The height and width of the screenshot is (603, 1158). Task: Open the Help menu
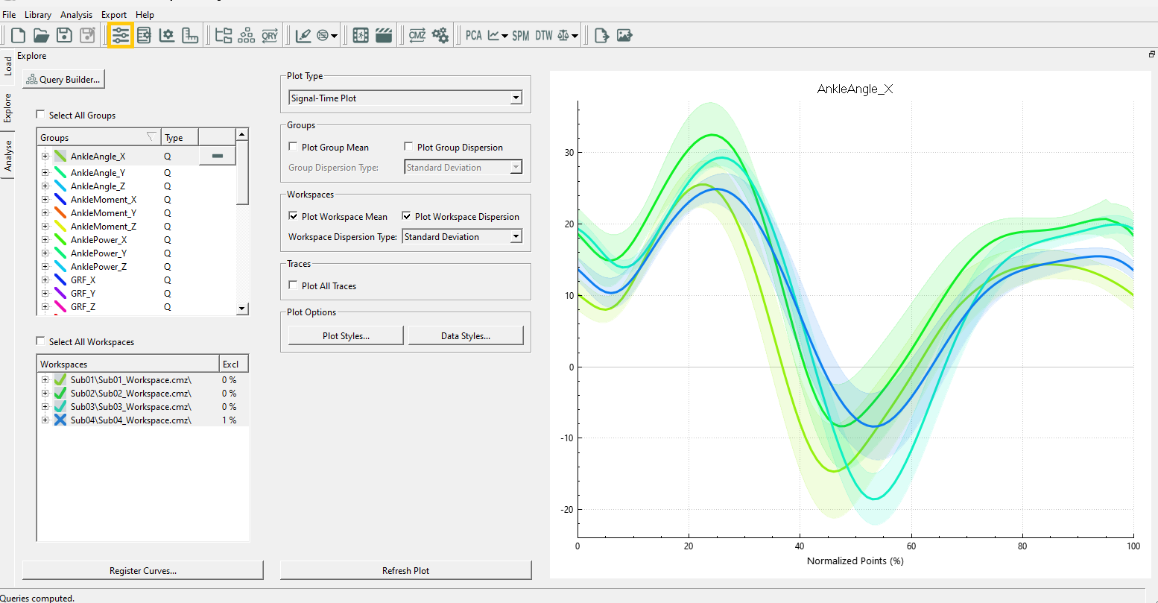coord(145,14)
